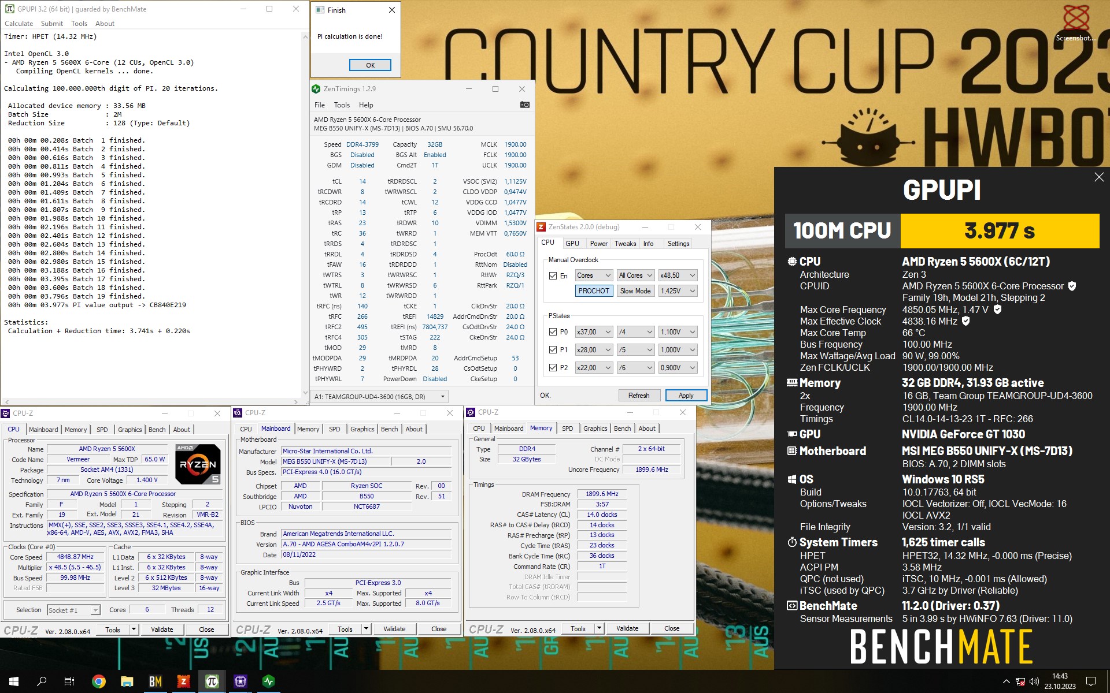Open the P1 1,000V voltage dropdown
Viewport: 1110px width, 693px height.
point(678,349)
